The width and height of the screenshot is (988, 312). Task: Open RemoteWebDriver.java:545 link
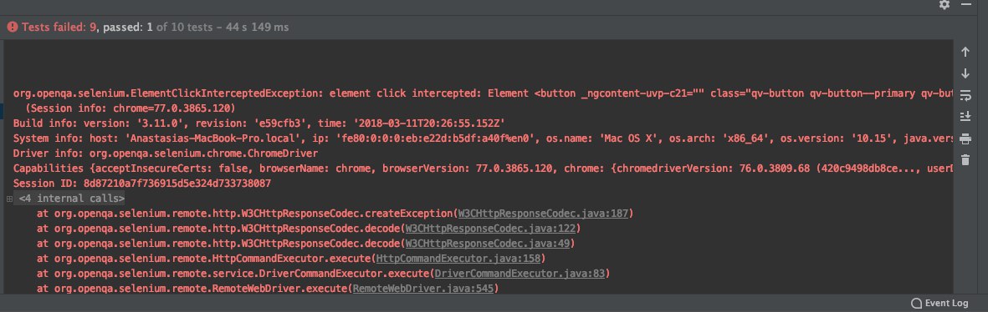[x=422, y=289]
